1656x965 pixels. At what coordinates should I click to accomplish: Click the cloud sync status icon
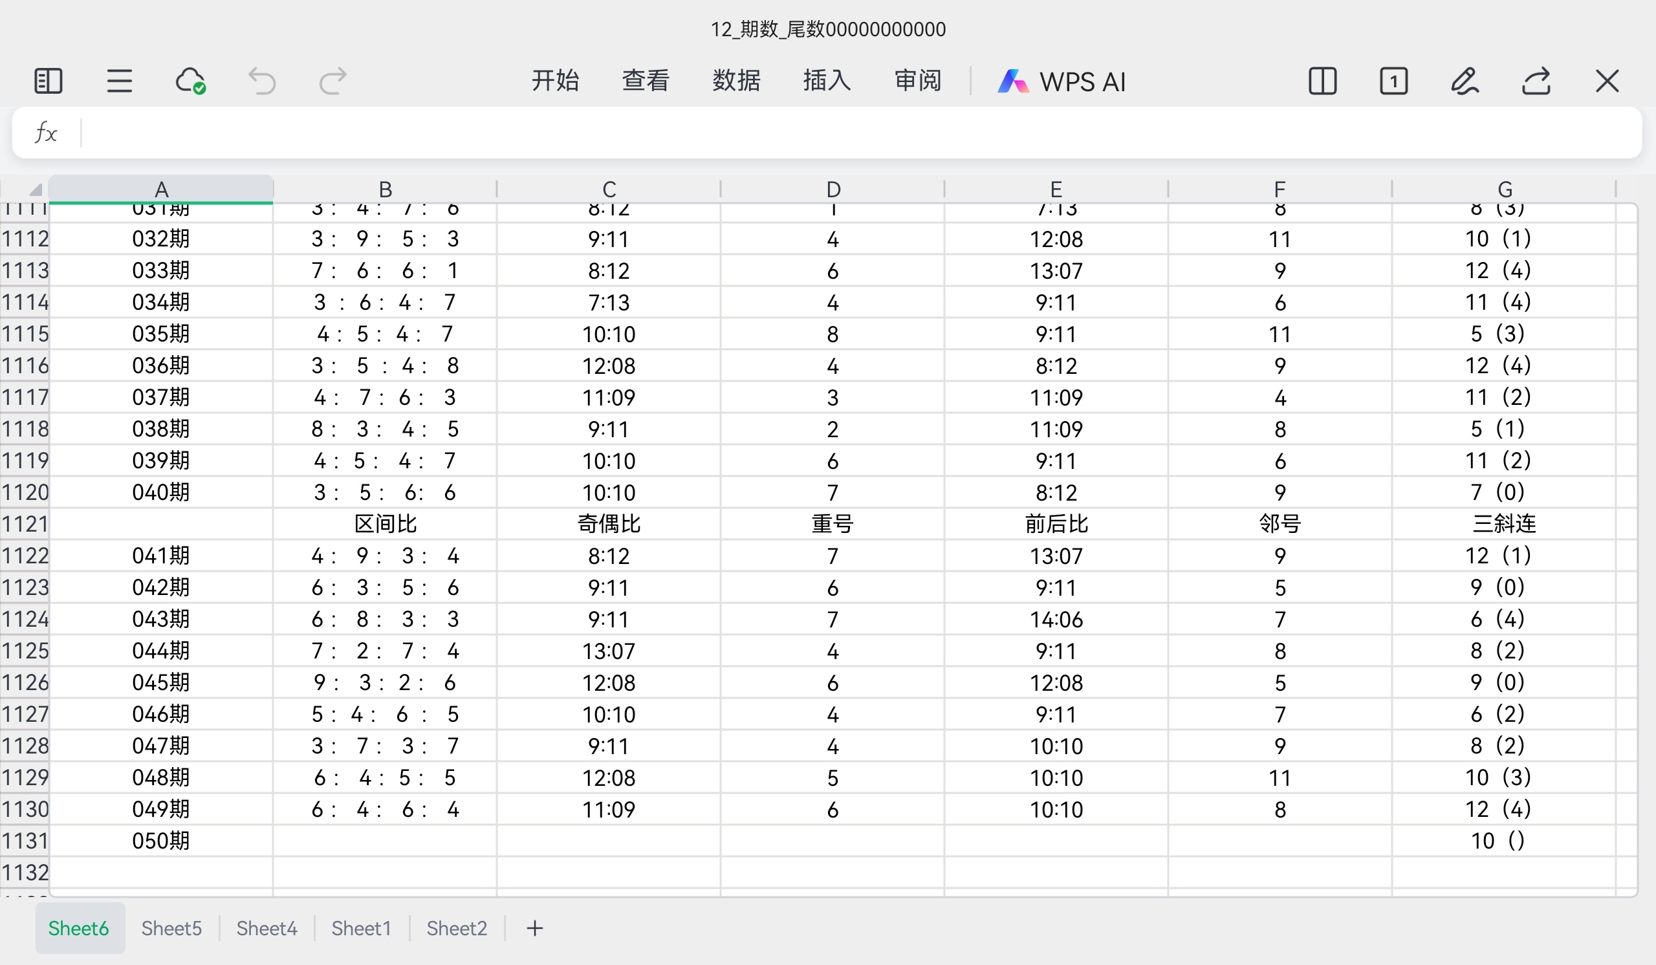tap(191, 81)
